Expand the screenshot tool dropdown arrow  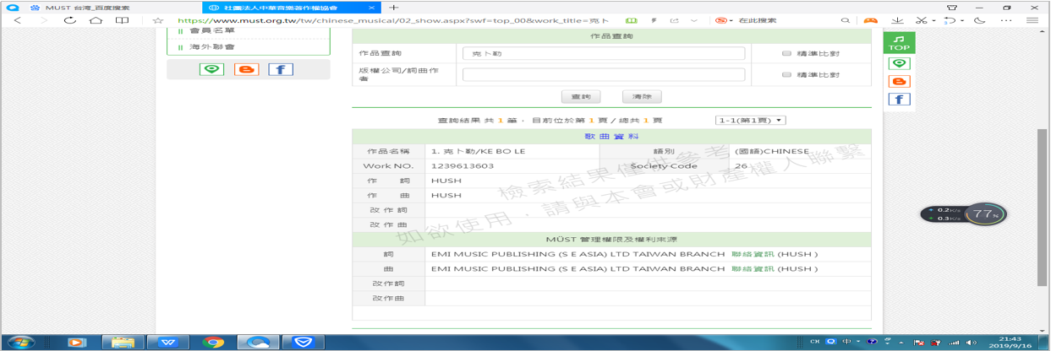point(933,20)
